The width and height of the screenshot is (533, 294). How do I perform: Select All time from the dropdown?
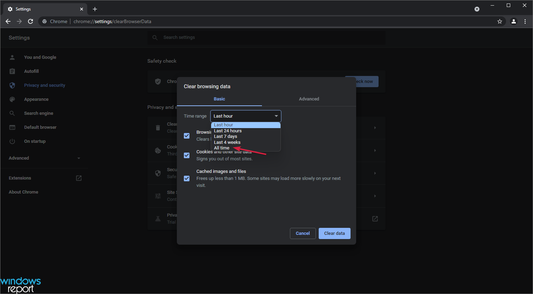245,148
